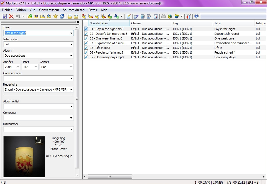Expand the Album dropdown arrow

(x=71, y=56)
